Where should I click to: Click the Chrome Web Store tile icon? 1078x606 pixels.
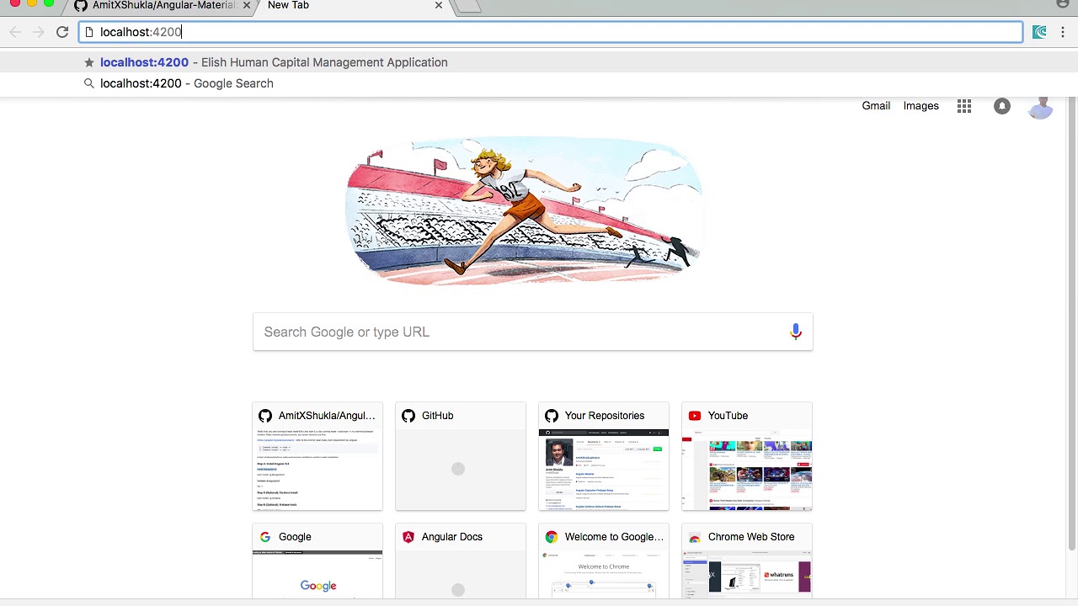[x=695, y=537]
